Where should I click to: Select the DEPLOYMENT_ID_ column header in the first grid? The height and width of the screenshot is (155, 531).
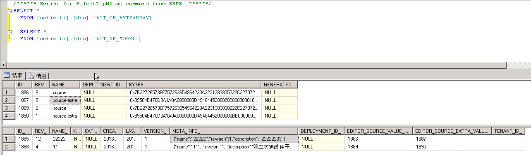103,84
